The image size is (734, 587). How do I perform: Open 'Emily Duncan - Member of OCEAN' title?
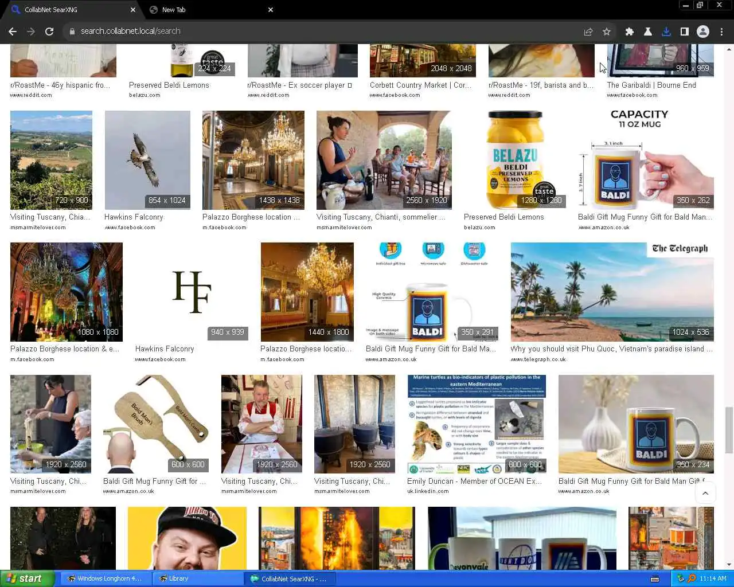click(x=474, y=482)
